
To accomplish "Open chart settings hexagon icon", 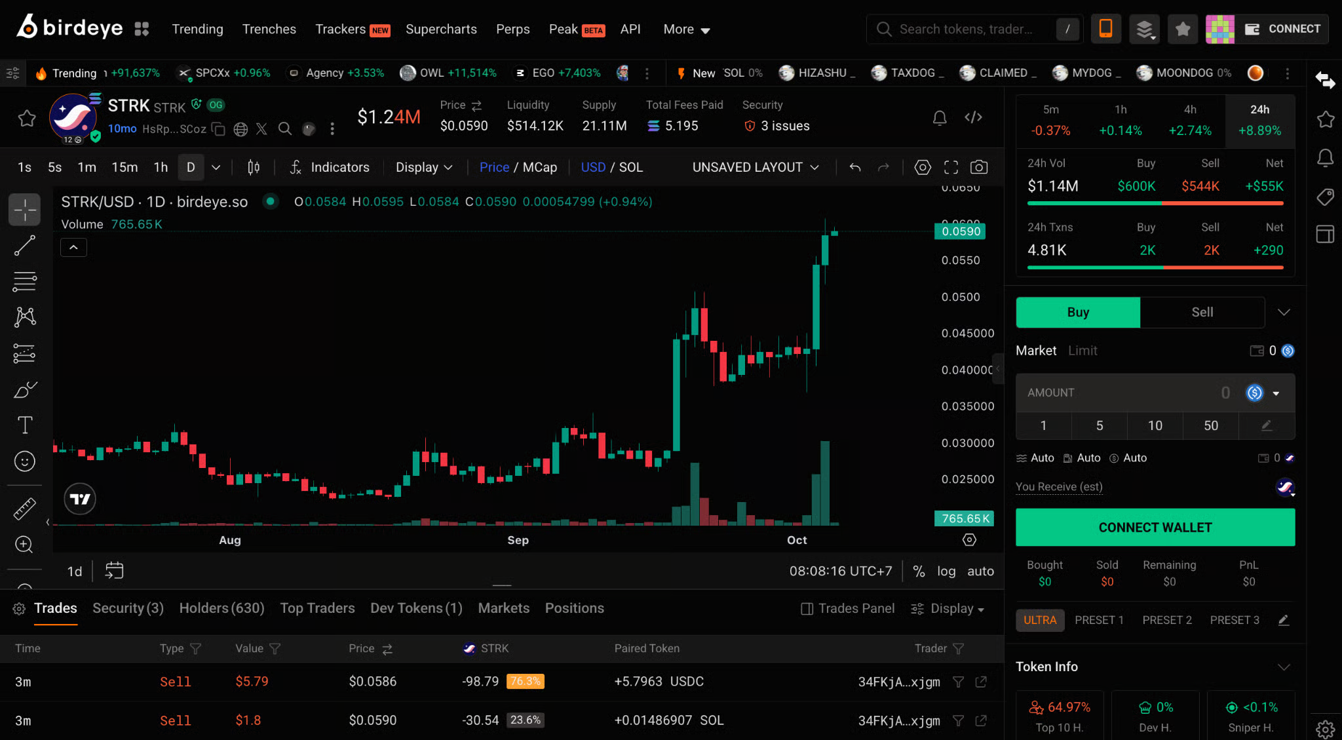I will click(x=922, y=167).
